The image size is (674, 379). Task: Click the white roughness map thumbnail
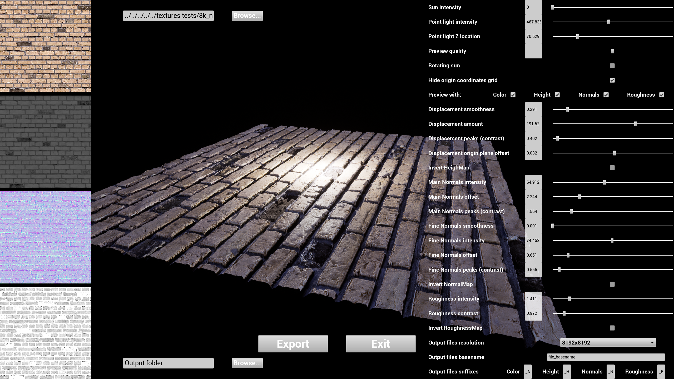(x=46, y=333)
